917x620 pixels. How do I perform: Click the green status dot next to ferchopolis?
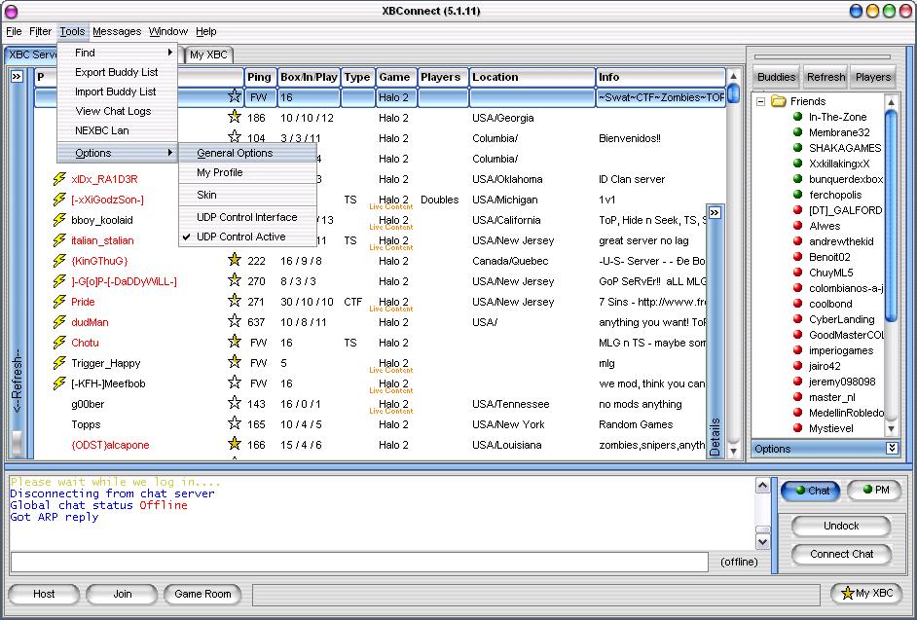pyautogui.click(x=797, y=195)
